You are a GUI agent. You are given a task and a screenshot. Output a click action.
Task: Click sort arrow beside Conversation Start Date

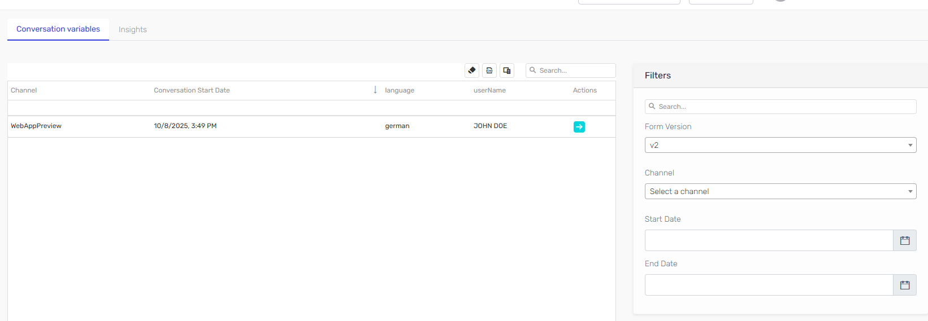pos(375,90)
